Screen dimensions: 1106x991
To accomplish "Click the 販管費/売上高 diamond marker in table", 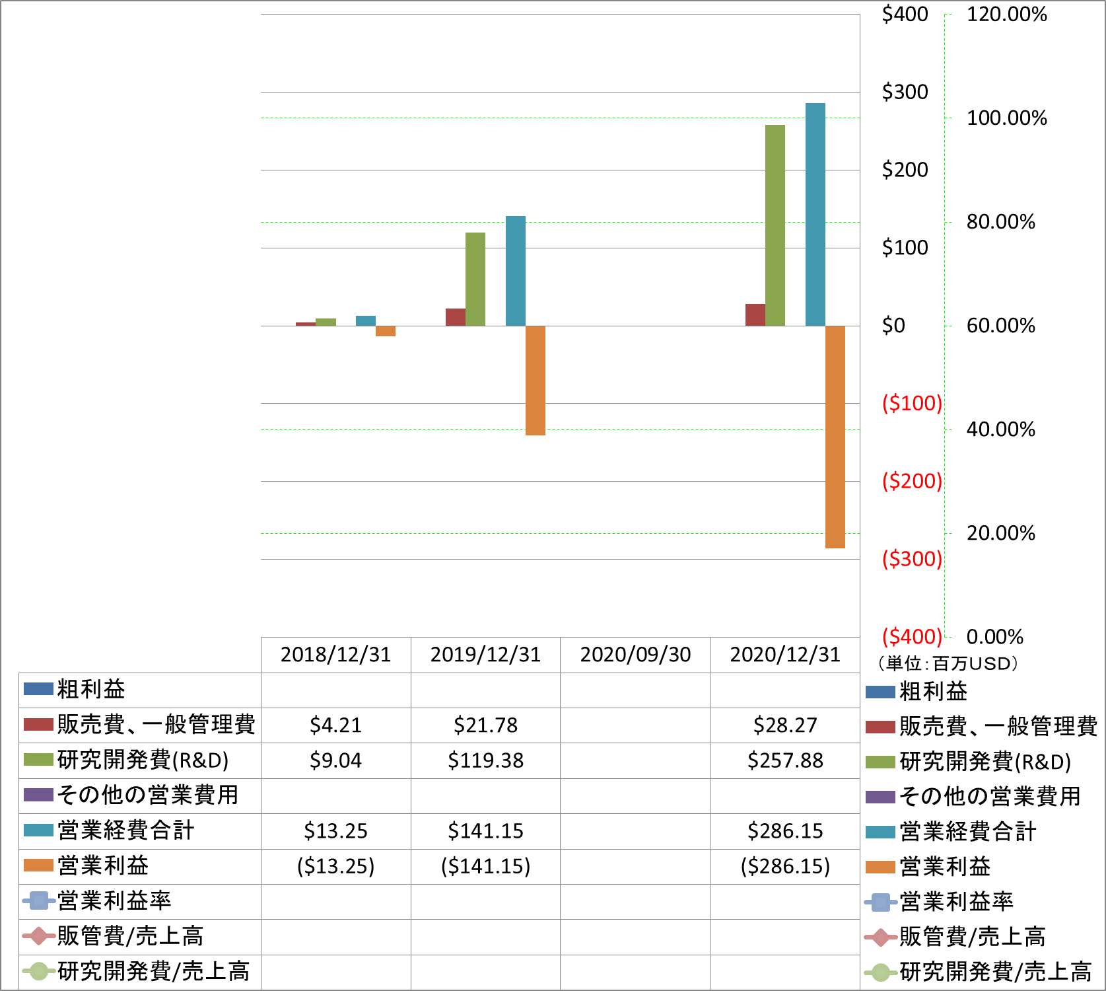I will (39, 936).
